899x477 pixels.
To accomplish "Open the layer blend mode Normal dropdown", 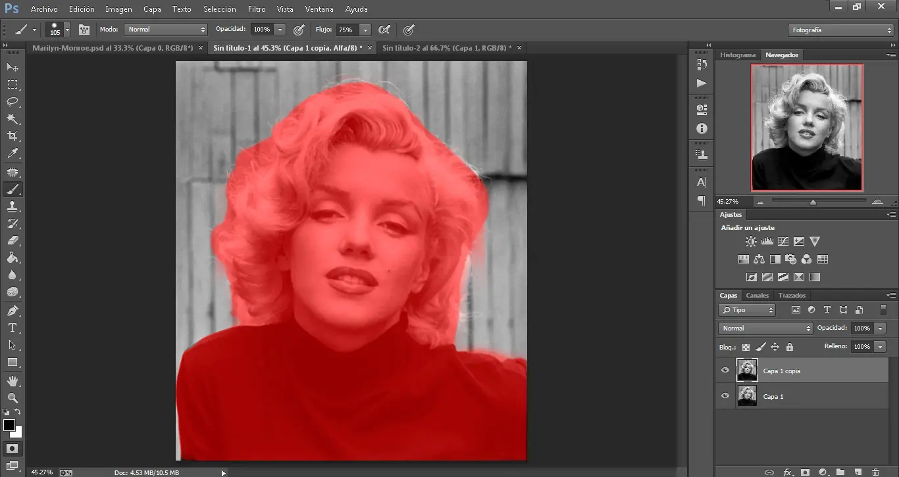I will 765,328.
